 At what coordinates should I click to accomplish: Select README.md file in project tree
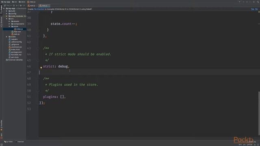[x=15, y=55]
